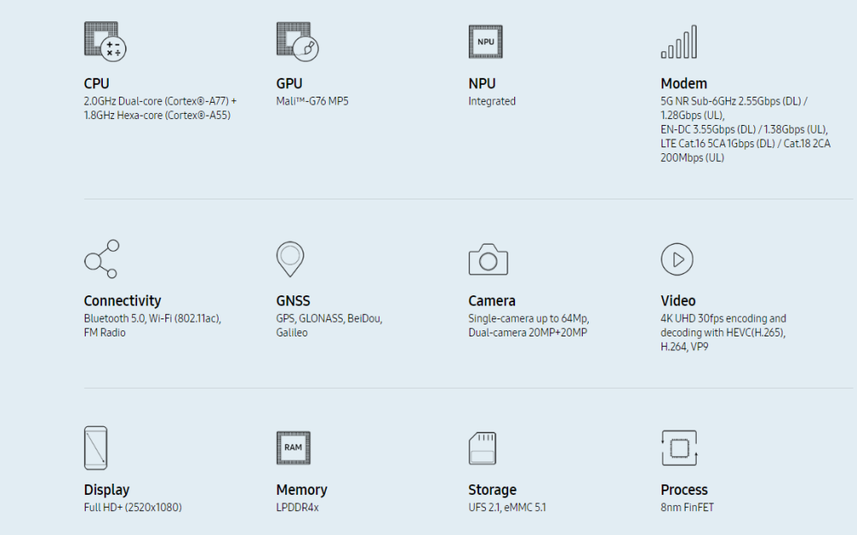Screen dimensions: 857x535
Task: Select the NPU chip icon
Action: pyautogui.click(x=486, y=40)
